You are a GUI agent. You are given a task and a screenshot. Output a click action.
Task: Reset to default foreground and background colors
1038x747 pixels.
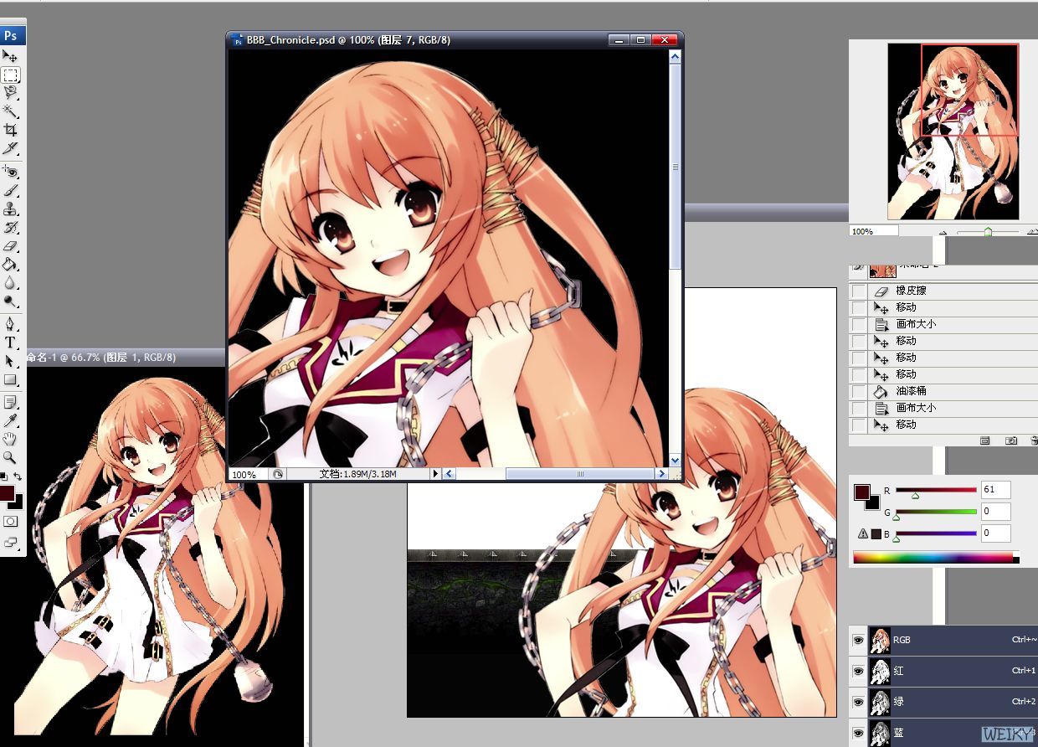tap(4, 477)
